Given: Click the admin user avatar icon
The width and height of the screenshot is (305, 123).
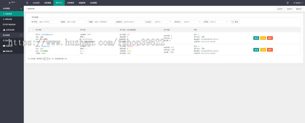Looking at the screenshot, I should [x=294, y=3].
